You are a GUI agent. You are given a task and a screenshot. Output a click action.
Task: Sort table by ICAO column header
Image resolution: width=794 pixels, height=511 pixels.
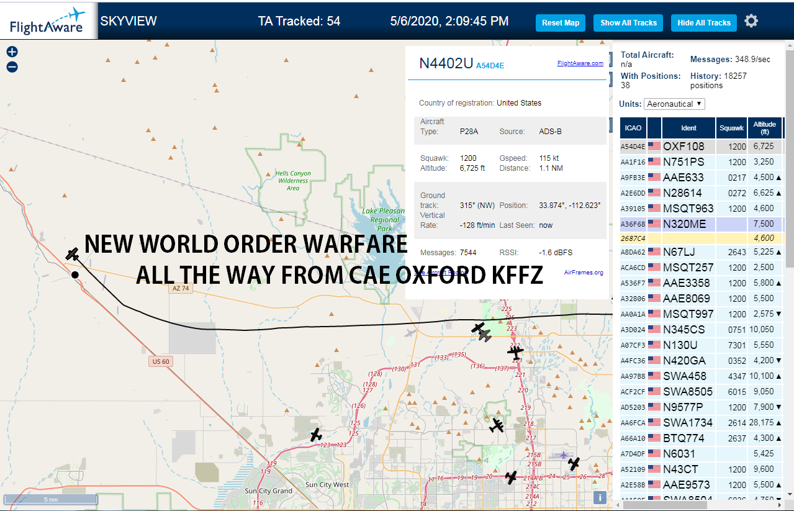tap(633, 128)
